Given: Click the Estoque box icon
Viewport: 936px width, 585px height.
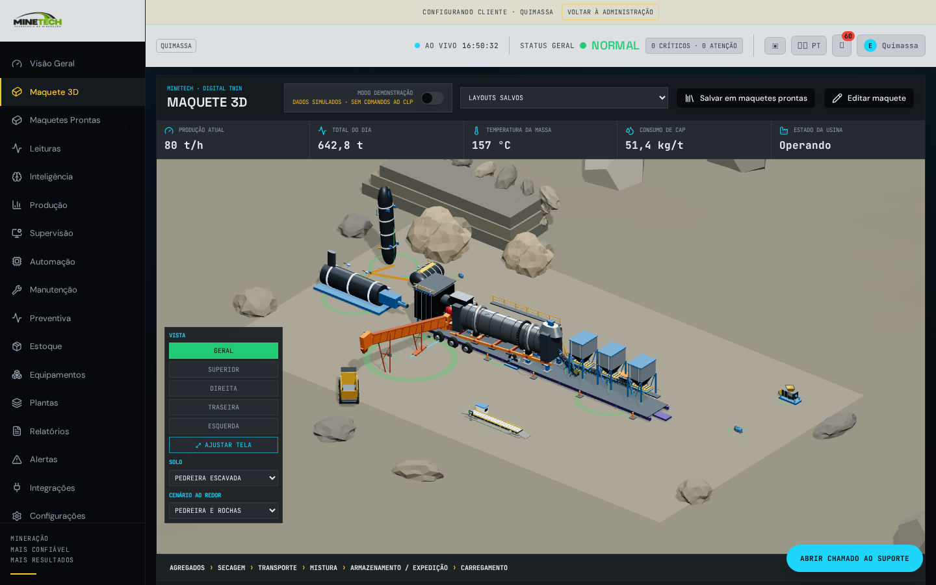Looking at the screenshot, I should pos(17,346).
